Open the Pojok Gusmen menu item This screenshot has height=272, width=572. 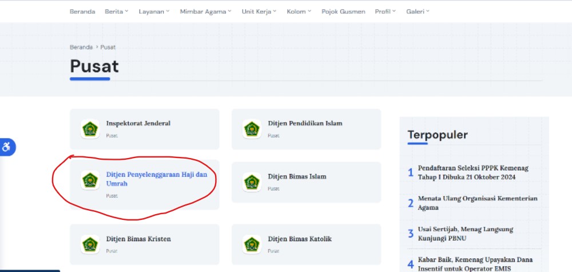click(x=343, y=11)
